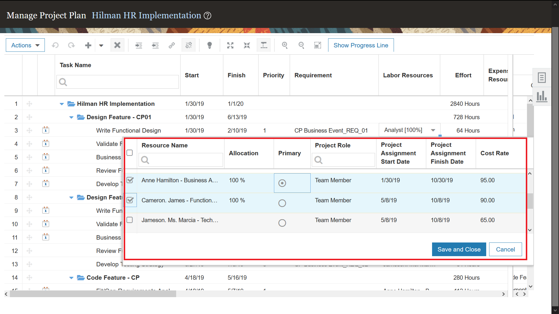Click the link tasks chain icon
Screen dimensions: 559x314
[x=172, y=45]
